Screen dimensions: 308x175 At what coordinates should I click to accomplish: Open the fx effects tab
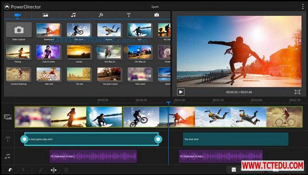(101, 15)
